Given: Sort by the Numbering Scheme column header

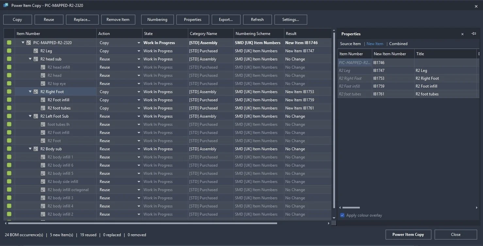Looking at the screenshot, I should [259, 34].
